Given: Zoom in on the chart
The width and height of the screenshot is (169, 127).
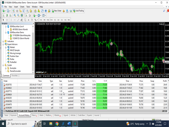Looking at the screenshot, I should 15,15.
